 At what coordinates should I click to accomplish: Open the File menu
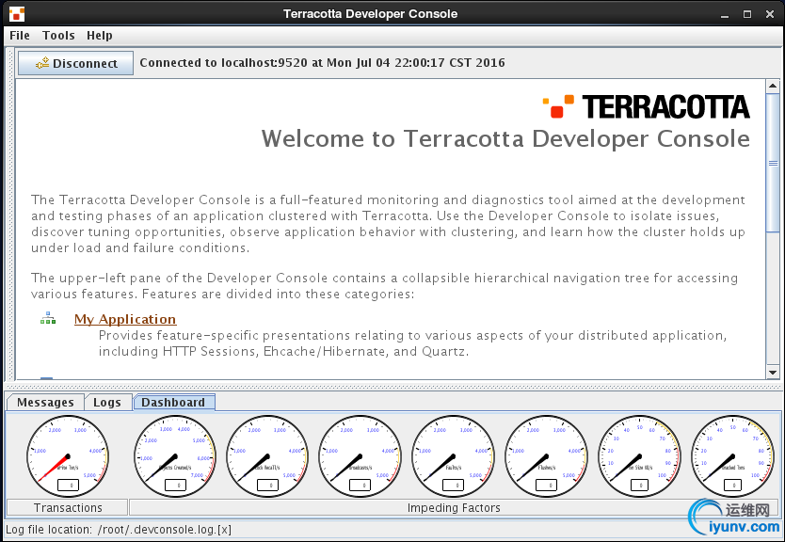pos(20,36)
